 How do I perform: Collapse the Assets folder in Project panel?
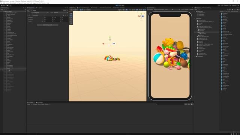(195, 19)
